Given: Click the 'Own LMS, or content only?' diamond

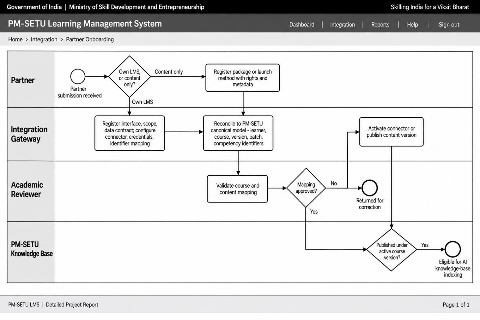Looking at the screenshot, I should coord(129,76).
